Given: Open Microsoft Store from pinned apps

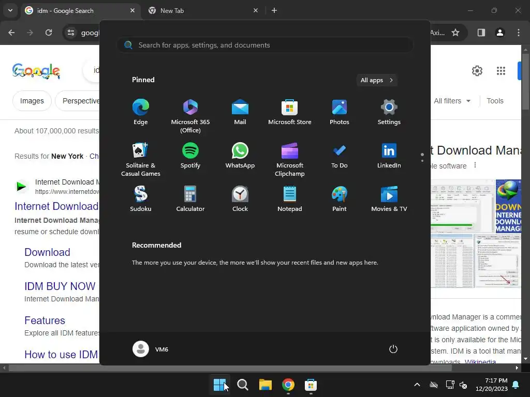Looking at the screenshot, I should (290, 112).
